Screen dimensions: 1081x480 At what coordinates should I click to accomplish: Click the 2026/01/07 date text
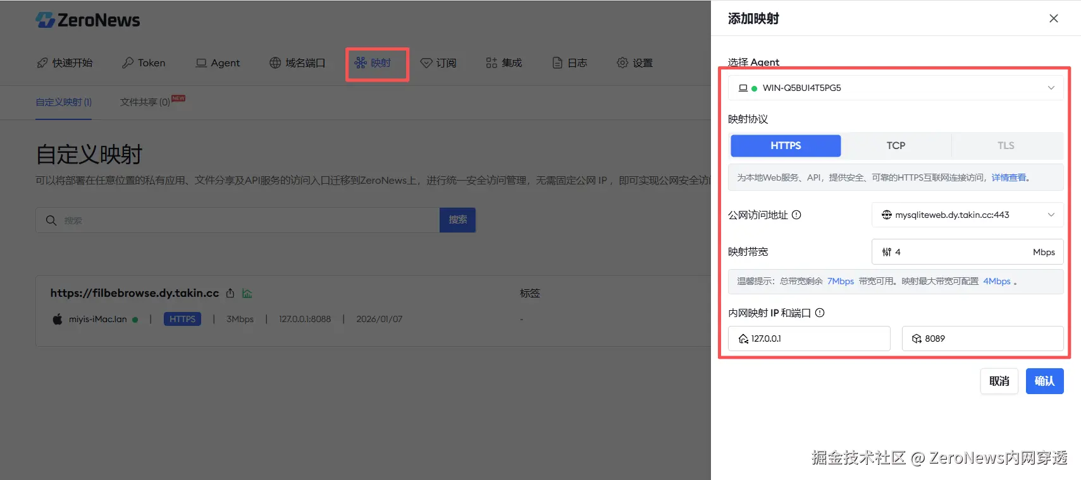379,319
